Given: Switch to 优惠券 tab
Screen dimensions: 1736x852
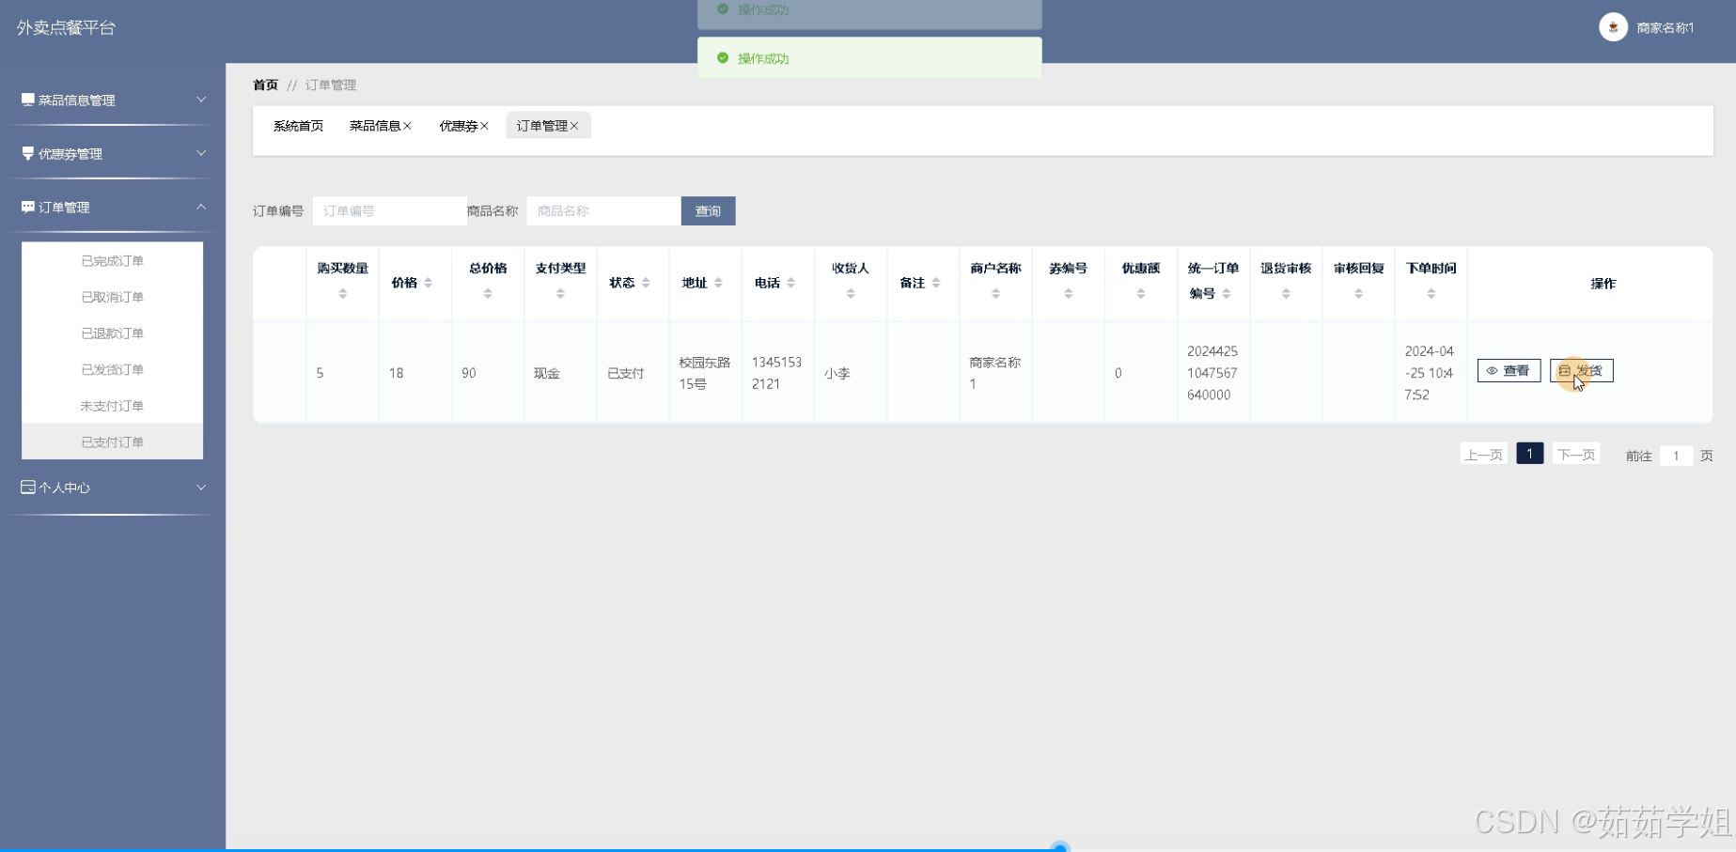Looking at the screenshot, I should [459, 126].
